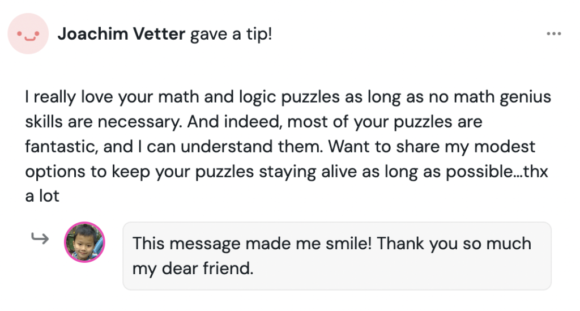580x311 pixels.
Task: Click the line starting "options to keep"
Action: tap(287, 172)
